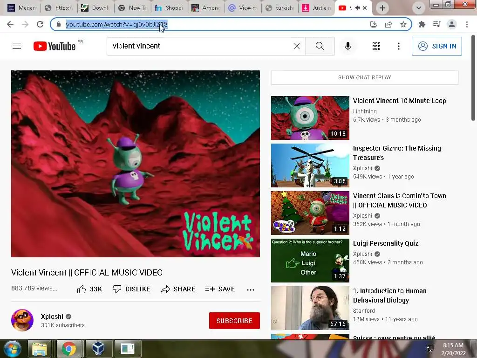The width and height of the screenshot is (477, 358).
Task: Click title Inspector Gizmo: The Missing Treasure's
Action: pyautogui.click(x=397, y=153)
